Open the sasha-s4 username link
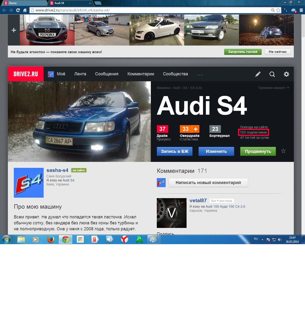The image size is (305, 324). (58, 170)
